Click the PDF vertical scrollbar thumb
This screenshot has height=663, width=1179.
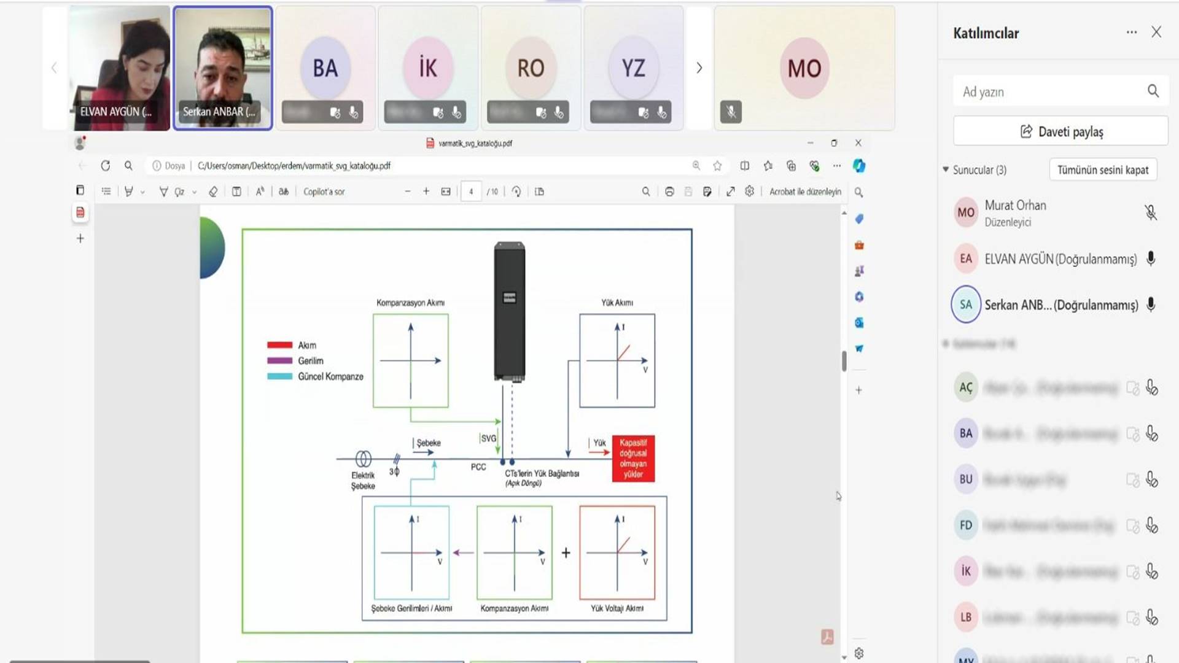844,361
